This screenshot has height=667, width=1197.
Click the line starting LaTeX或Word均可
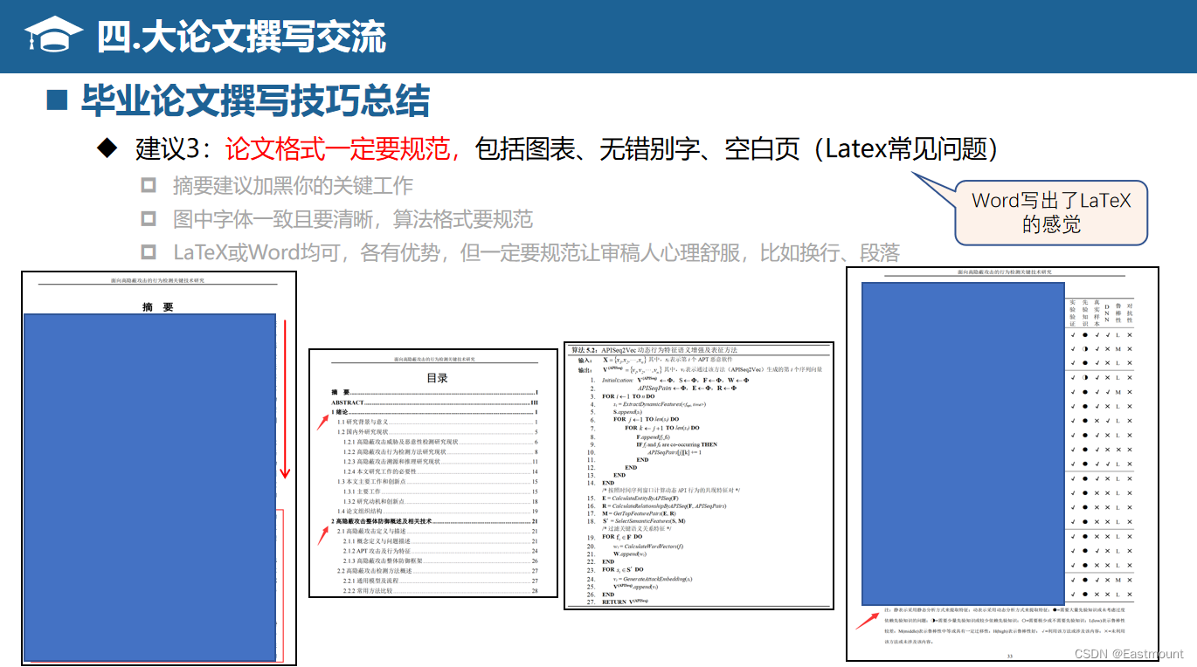pyautogui.click(x=536, y=252)
